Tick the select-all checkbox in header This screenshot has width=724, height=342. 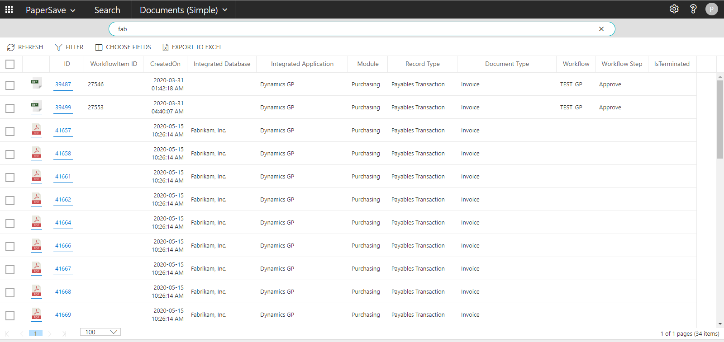[10, 64]
